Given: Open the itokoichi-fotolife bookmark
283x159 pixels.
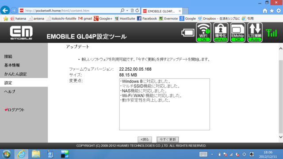Looking at the screenshot, I should point(61,19).
